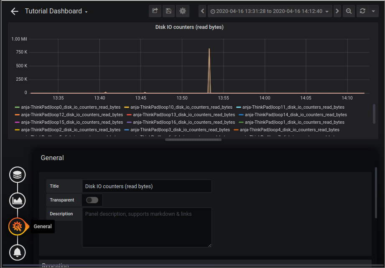This screenshot has height=268, width=385.
Task: Open dashboard settings gear icon
Action: 182,11
